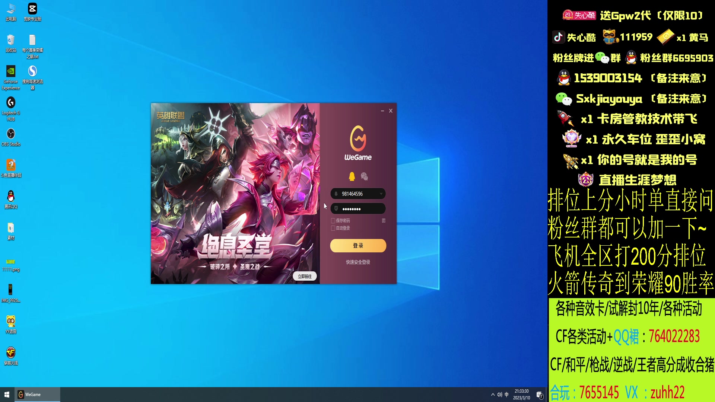Screen dimensions: 715x402
Task: Open 此电脑 desktop icon
Action: [x=11, y=12]
